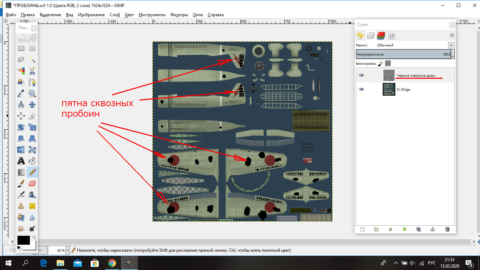This screenshot has height=270, width=480.
Task: Select the Alignment tool
Action: tap(21, 116)
